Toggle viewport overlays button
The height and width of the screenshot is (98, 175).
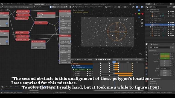[x=142, y=7]
